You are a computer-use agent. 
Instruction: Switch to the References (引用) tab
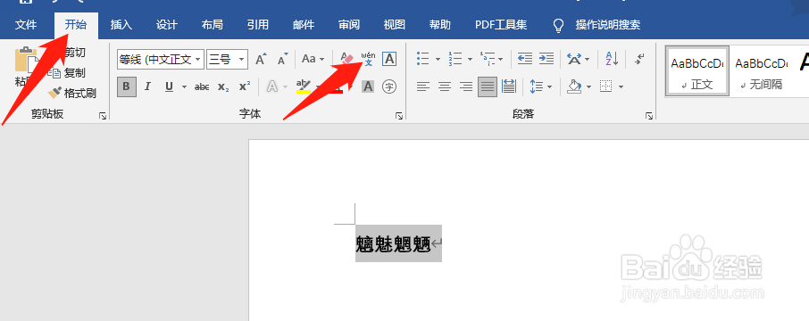click(257, 25)
